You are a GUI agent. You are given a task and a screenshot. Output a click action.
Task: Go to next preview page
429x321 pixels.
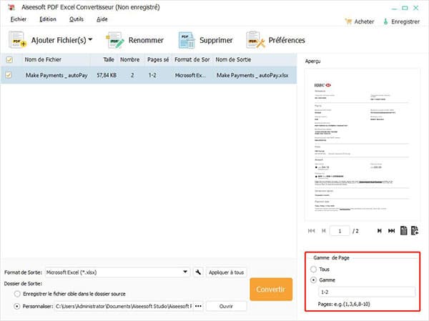pos(380,231)
